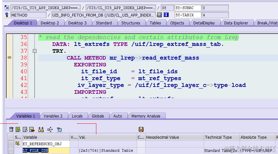Switch to the Standard tab
The width and height of the screenshot is (278, 154).
point(104,23)
